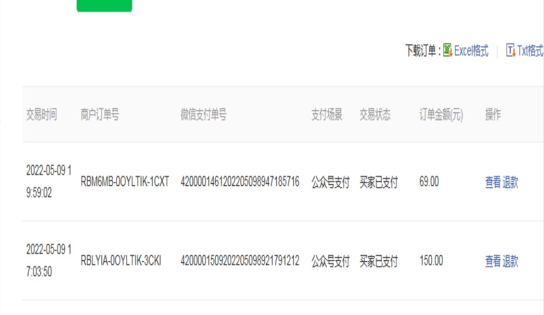This screenshot has width=544, height=315.
Task: Click the 操作 column header
Action: coord(493,115)
